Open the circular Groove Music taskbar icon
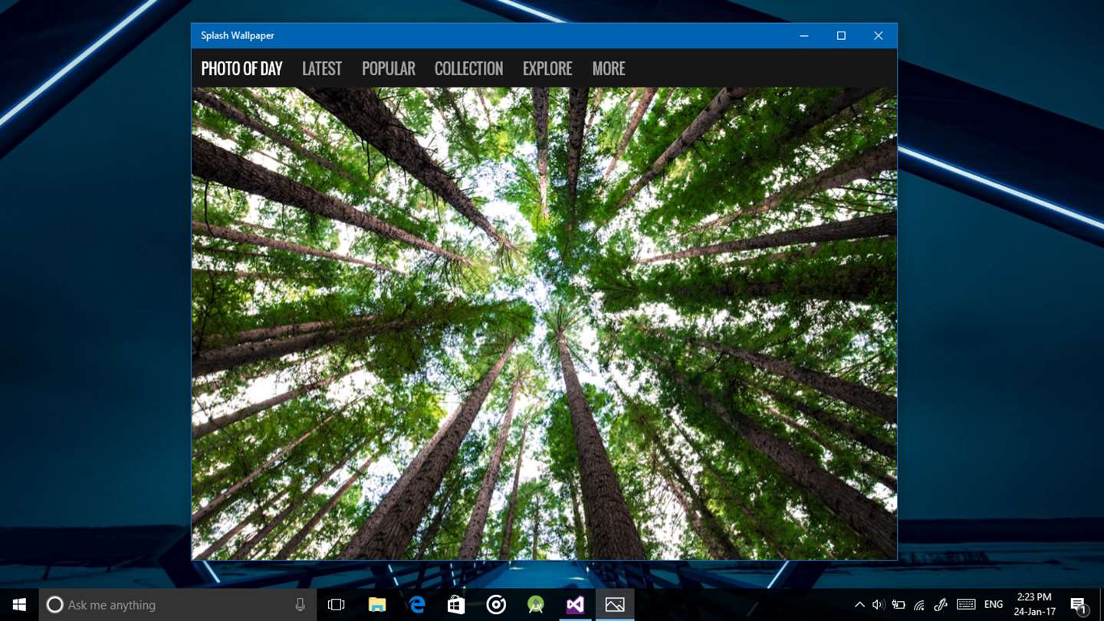The width and height of the screenshot is (1104, 621). pyautogui.click(x=496, y=605)
